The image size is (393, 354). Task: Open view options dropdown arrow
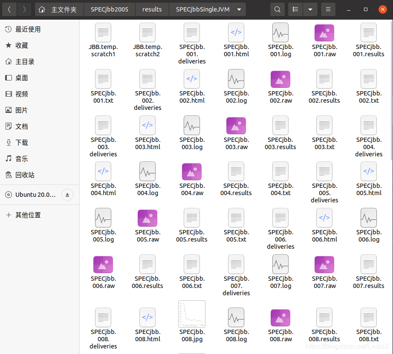point(310,9)
